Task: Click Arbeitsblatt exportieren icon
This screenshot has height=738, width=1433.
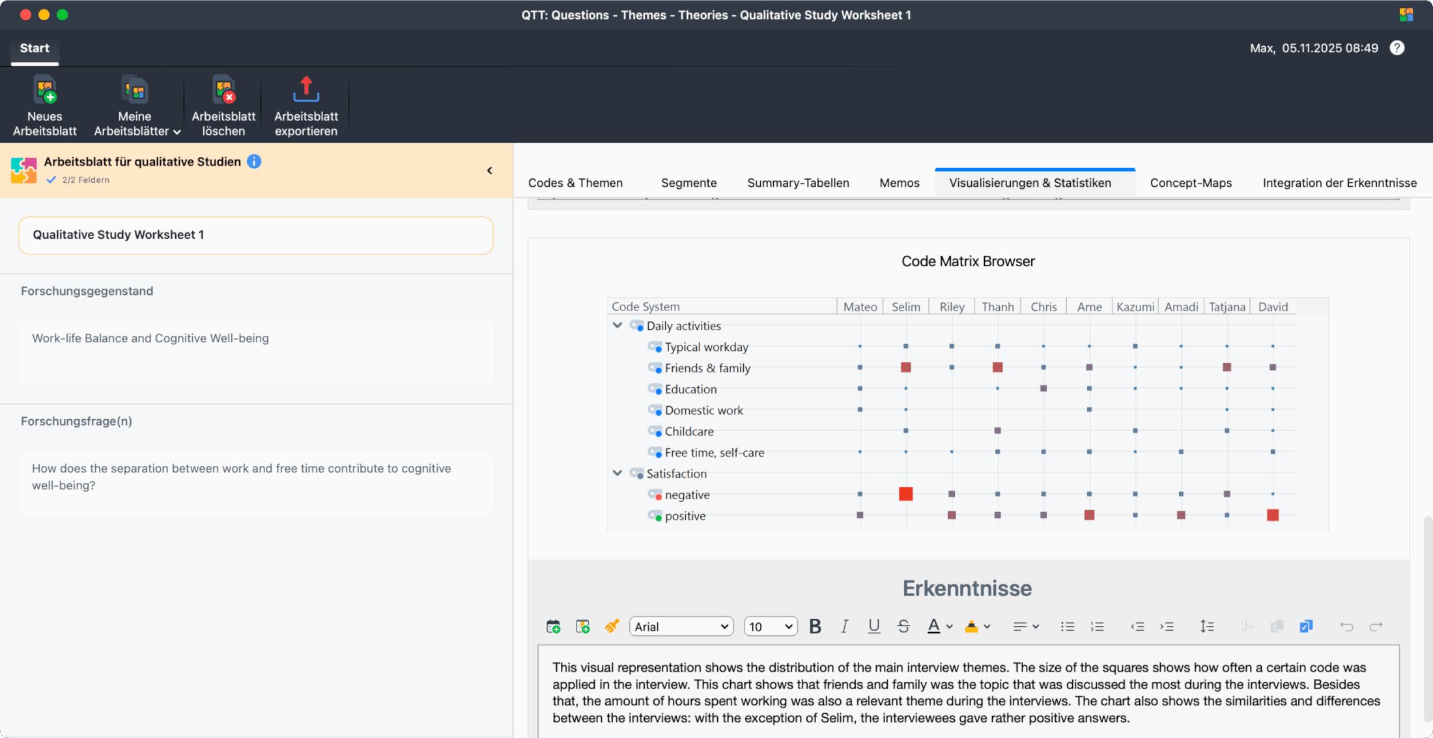Action: point(305,90)
